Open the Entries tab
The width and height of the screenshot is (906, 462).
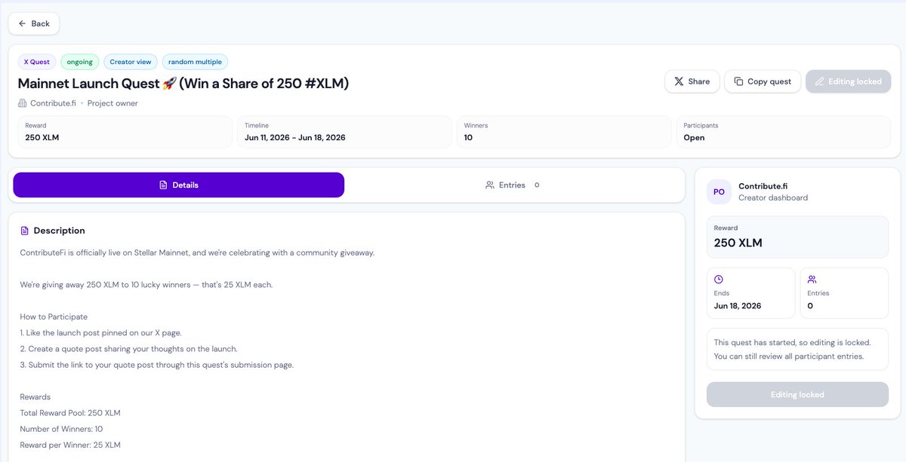[513, 185]
